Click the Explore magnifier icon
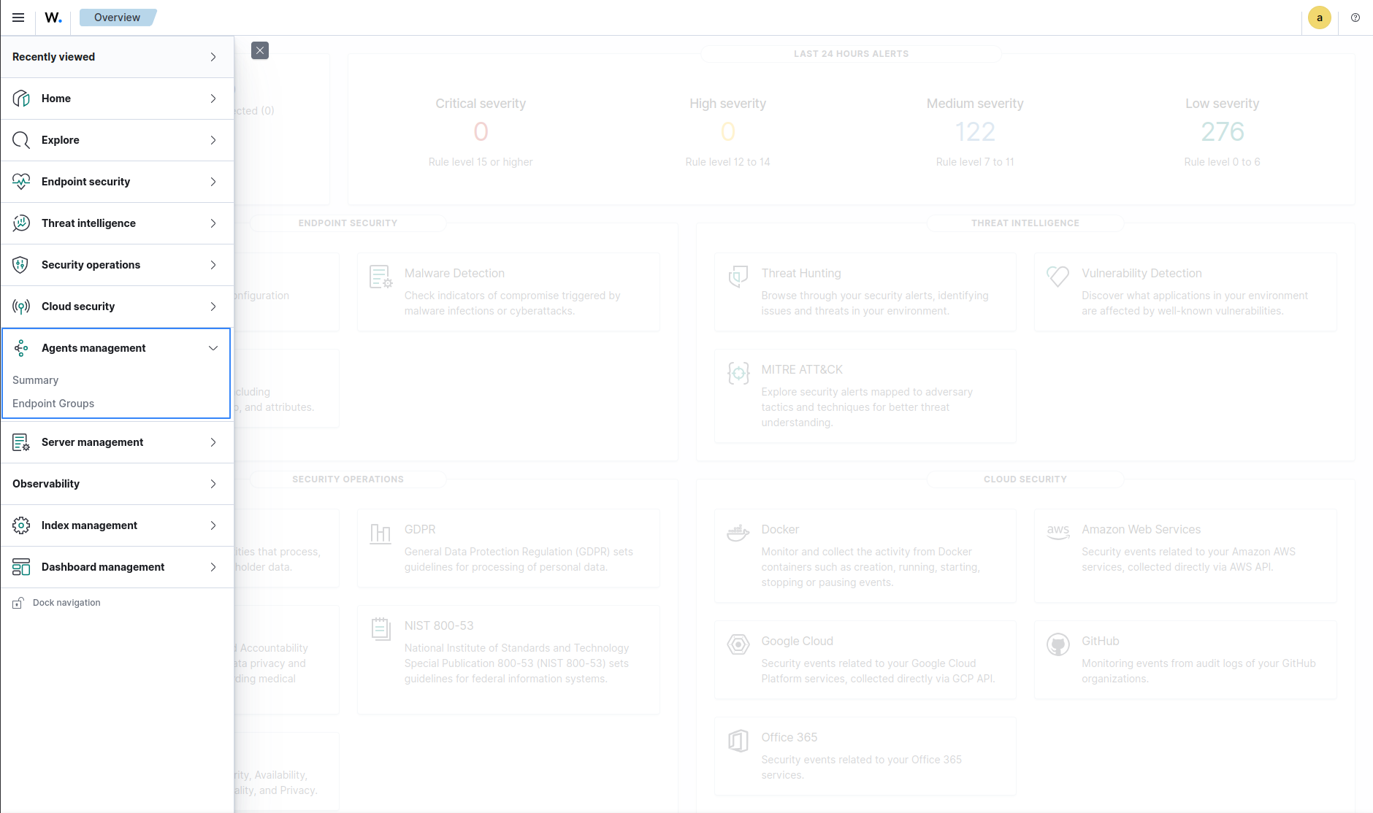The width and height of the screenshot is (1373, 813). coord(21,139)
